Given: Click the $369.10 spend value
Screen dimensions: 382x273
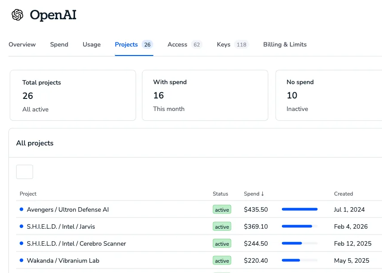Looking at the screenshot, I should tap(256, 226).
